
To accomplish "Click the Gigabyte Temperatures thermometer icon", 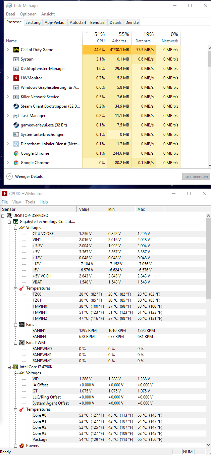I will 22,288.
